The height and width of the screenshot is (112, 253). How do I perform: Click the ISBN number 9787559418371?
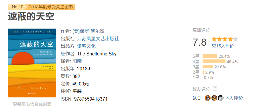[x=91, y=99]
